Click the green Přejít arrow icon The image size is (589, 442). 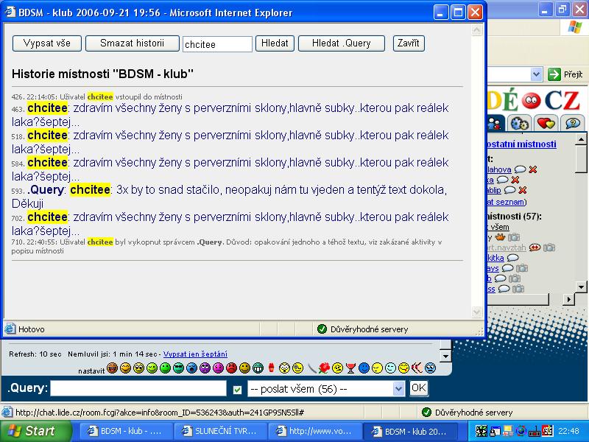[554, 74]
